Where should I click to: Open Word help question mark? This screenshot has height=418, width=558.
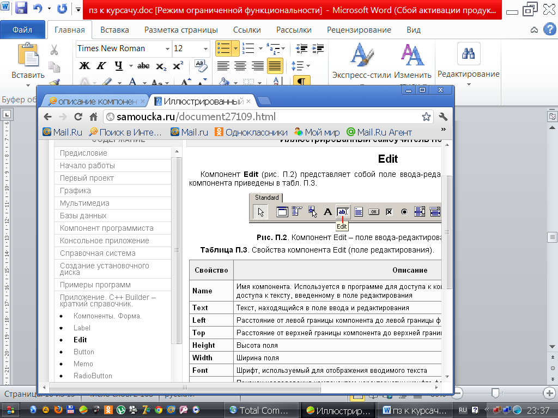click(x=550, y=29)
